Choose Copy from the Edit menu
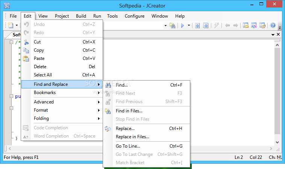 tap(62, 50)
